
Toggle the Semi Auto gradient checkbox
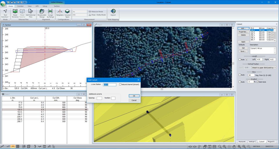coord(257,82)
